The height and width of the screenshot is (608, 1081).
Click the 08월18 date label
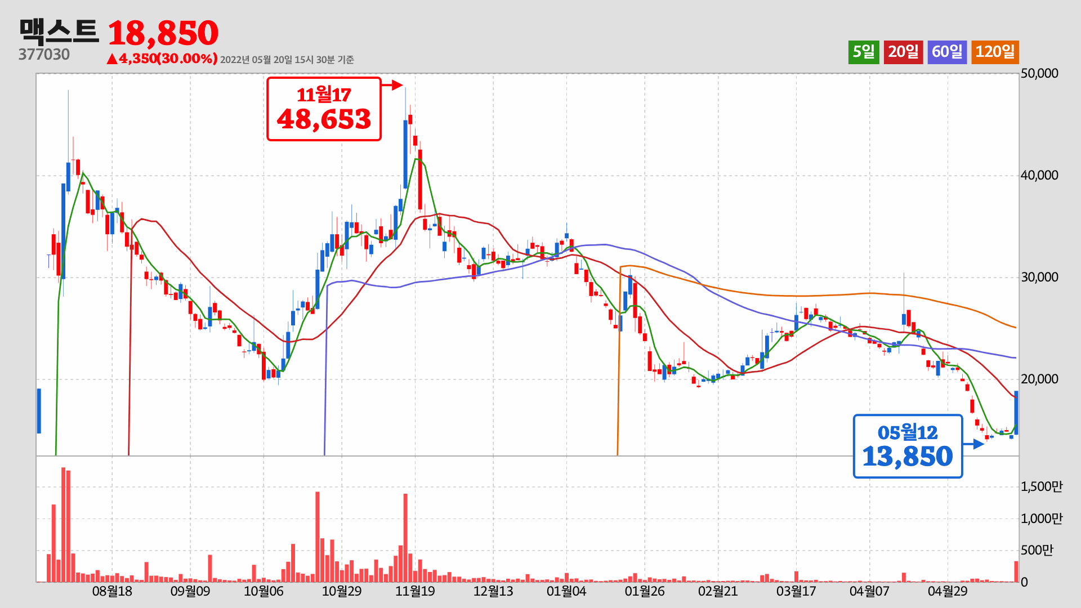pos(112,591)
